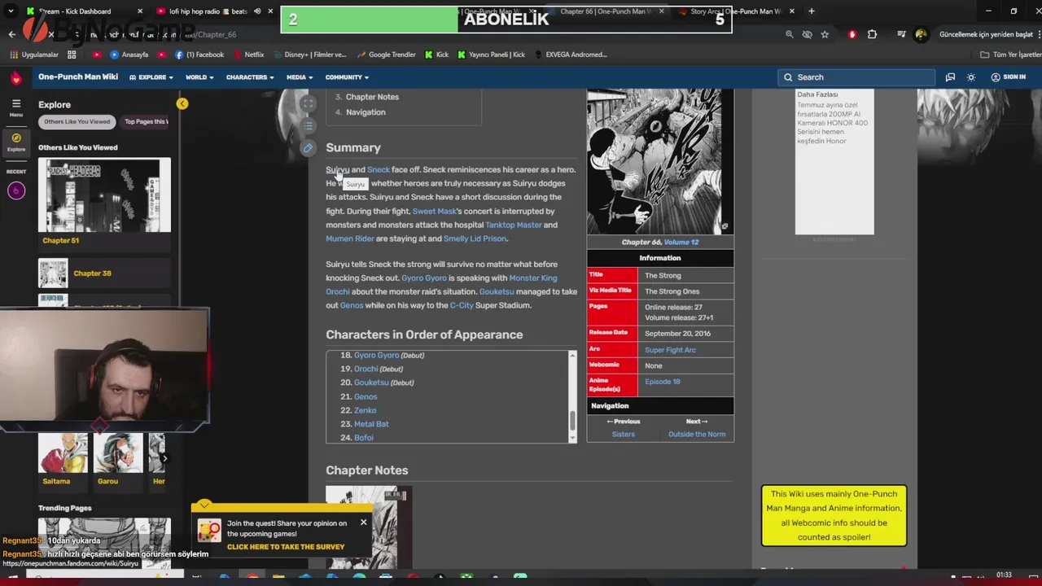Open the Gyoro Gyoro summary link
The image size is (1042, 586).
pos(423,278)
